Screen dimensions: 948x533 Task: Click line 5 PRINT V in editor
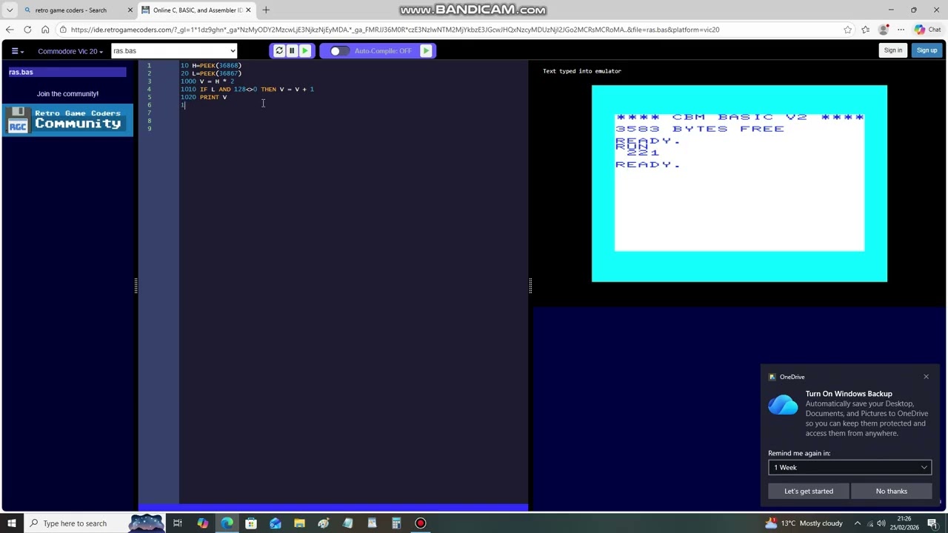(204, 97)
